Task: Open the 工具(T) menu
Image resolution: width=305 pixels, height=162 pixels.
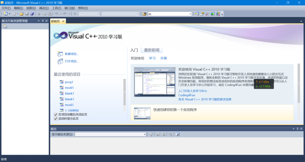Action: (57, 8)
